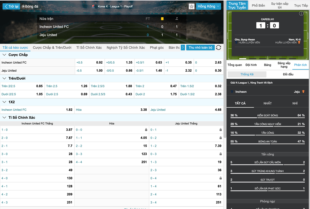
Task: Select Trung Tâm Trực Tuyến tab
Action: click(237, 6)
